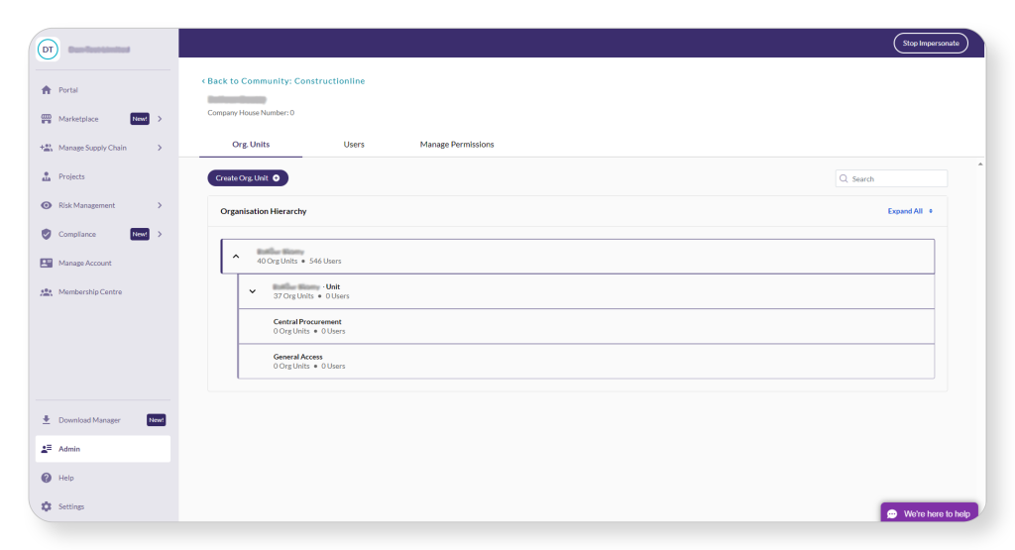The image size is (1015, 550).
Task: Click the Create Org. Unit button
Action: 248,178
